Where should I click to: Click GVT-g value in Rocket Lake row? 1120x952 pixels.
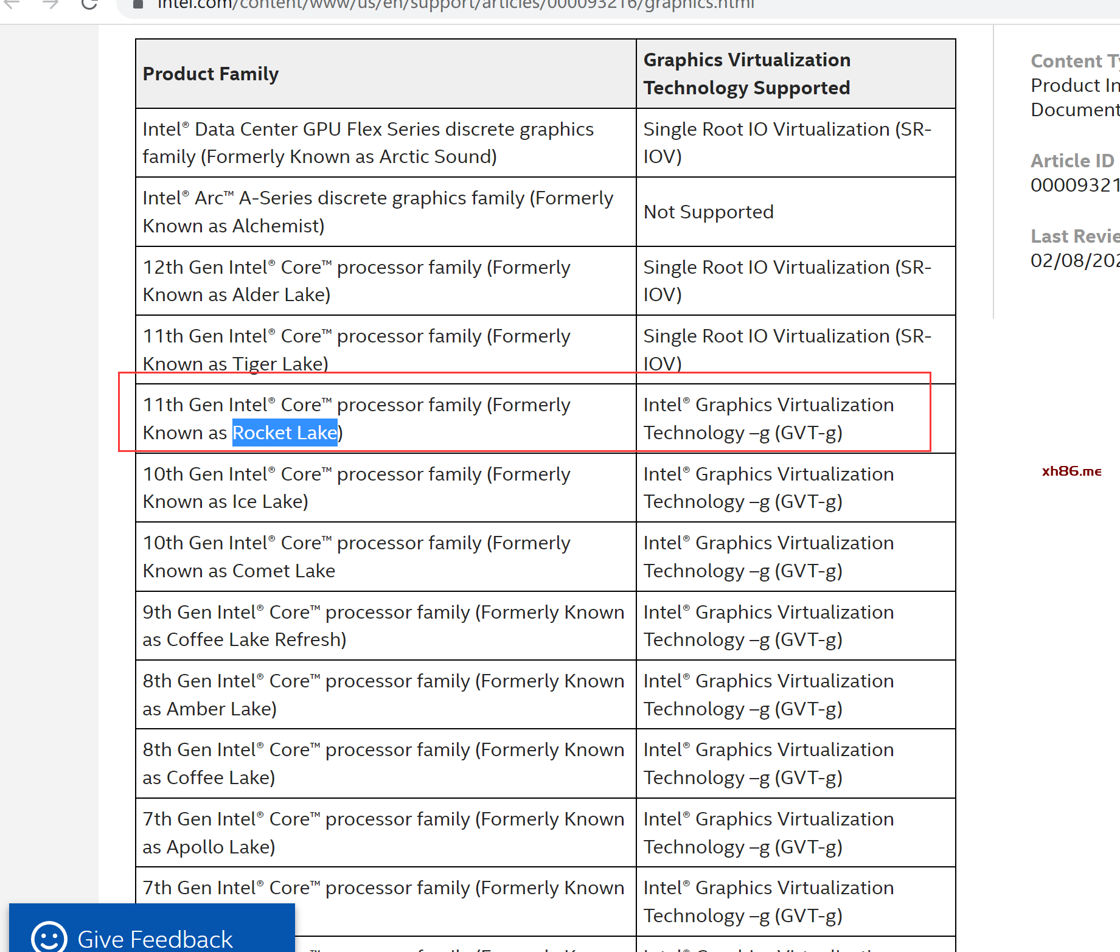pos(796,419)
